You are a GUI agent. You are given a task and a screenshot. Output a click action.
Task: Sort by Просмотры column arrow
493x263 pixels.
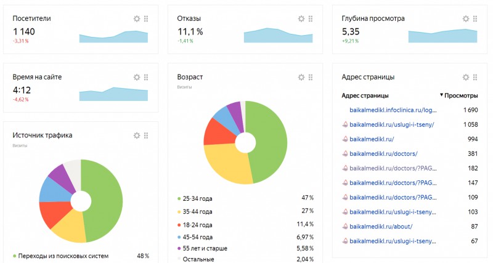click(441, 95)
